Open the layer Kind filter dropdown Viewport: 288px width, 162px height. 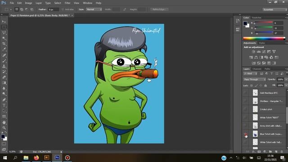tap(250, 74)
